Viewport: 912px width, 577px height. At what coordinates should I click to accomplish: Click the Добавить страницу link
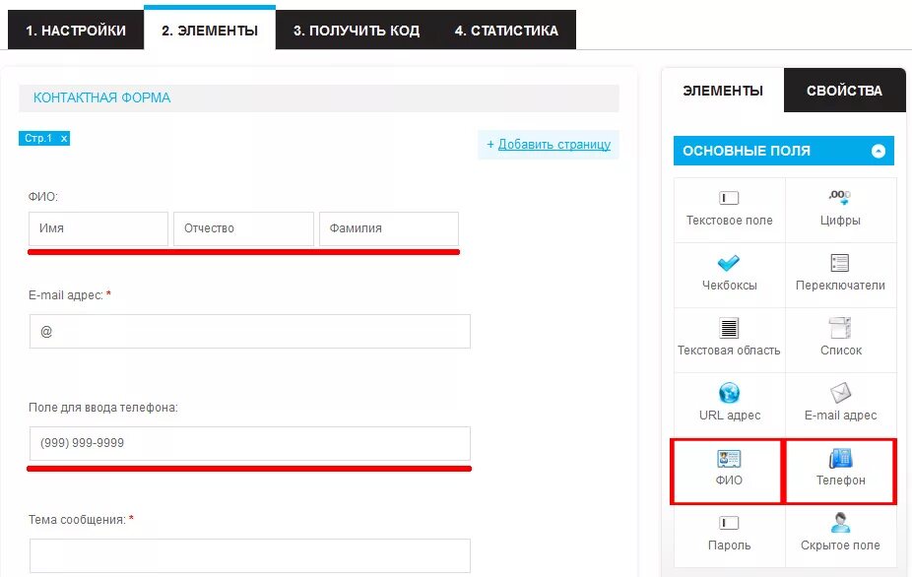pos(554,144)
